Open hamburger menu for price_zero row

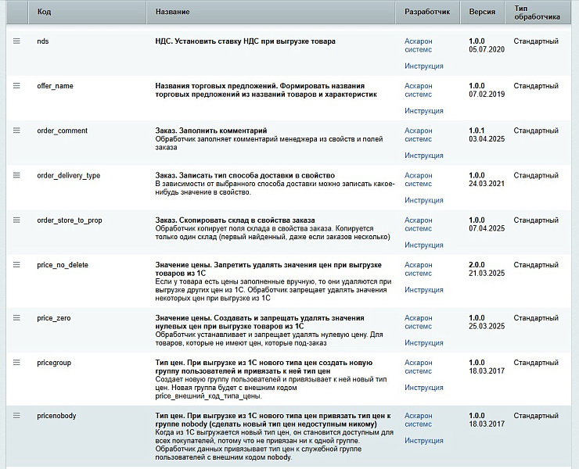(x=16, y=317)
